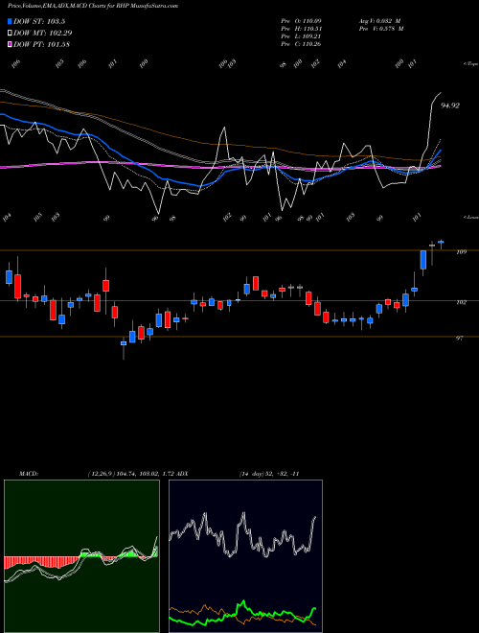Click the latest candlestick above the 109 line
The height and width of the screenshot is (633, 479).
(441, 243)
